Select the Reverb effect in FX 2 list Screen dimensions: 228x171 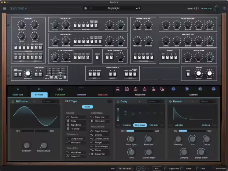coord(76,117)
